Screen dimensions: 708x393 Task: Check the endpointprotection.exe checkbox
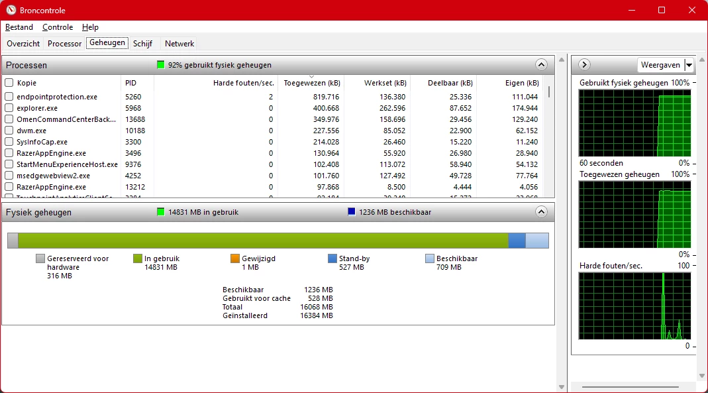pos(9,97)
